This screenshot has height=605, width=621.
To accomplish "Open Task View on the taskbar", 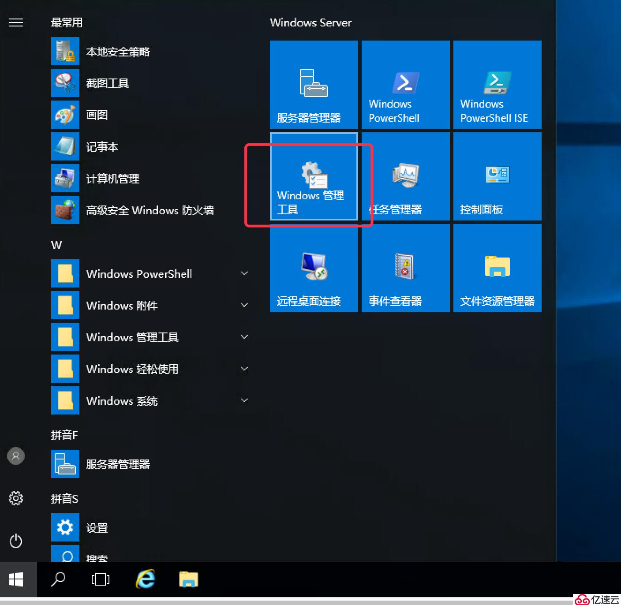I will coord(101,579).
